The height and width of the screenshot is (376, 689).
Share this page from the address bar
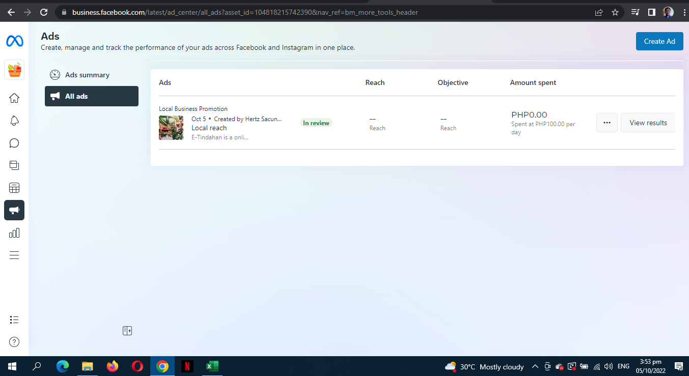[599, 12]
